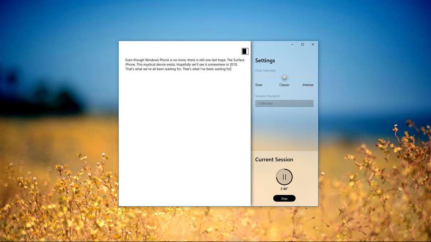431x242 pixels.
Task: Stop the current session
Action: click(284, 198)
